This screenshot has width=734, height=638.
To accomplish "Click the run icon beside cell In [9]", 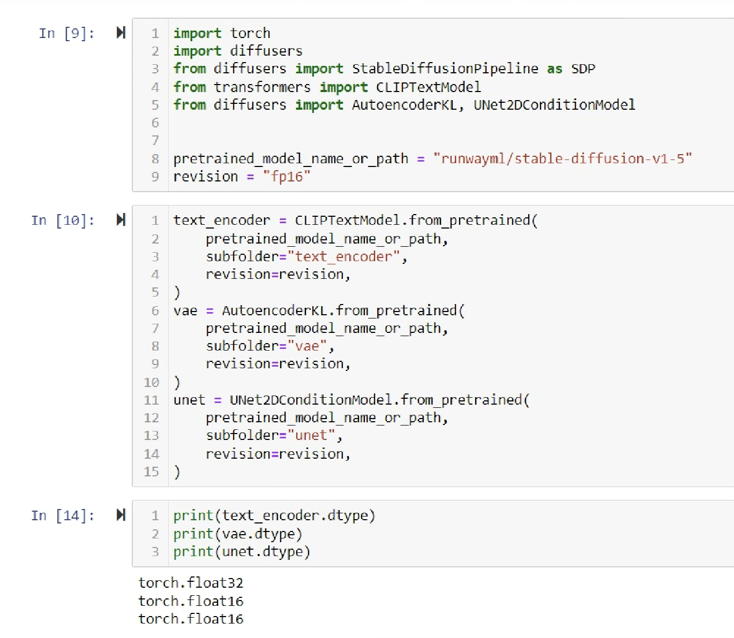I will click(121, 33).
